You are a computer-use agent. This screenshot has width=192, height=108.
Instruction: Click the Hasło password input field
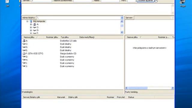point(110,1)
